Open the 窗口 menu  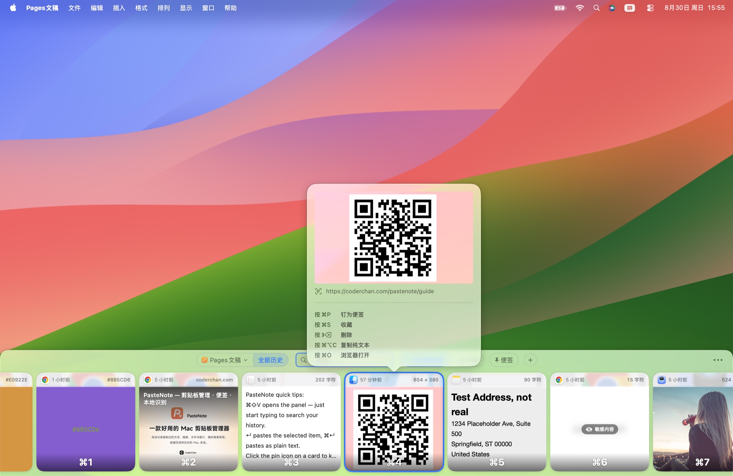click(208, 8)
